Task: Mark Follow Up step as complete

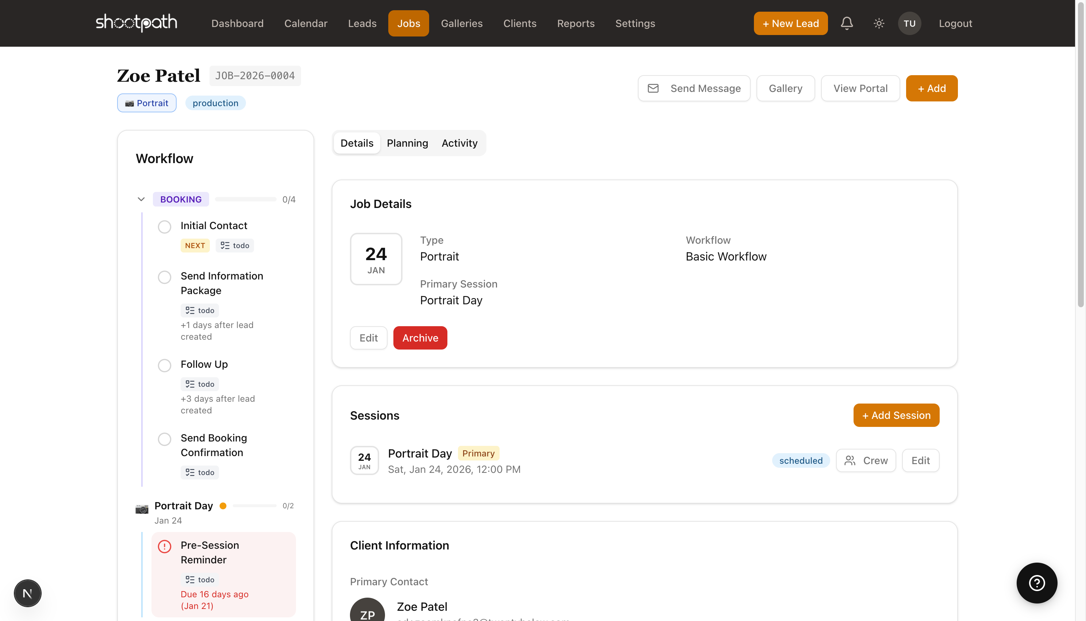Action: 165,366
